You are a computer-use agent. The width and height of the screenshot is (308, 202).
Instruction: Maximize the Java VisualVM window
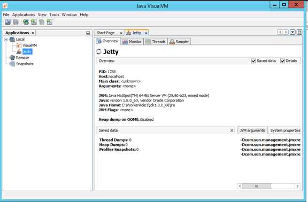coord(284,5)
